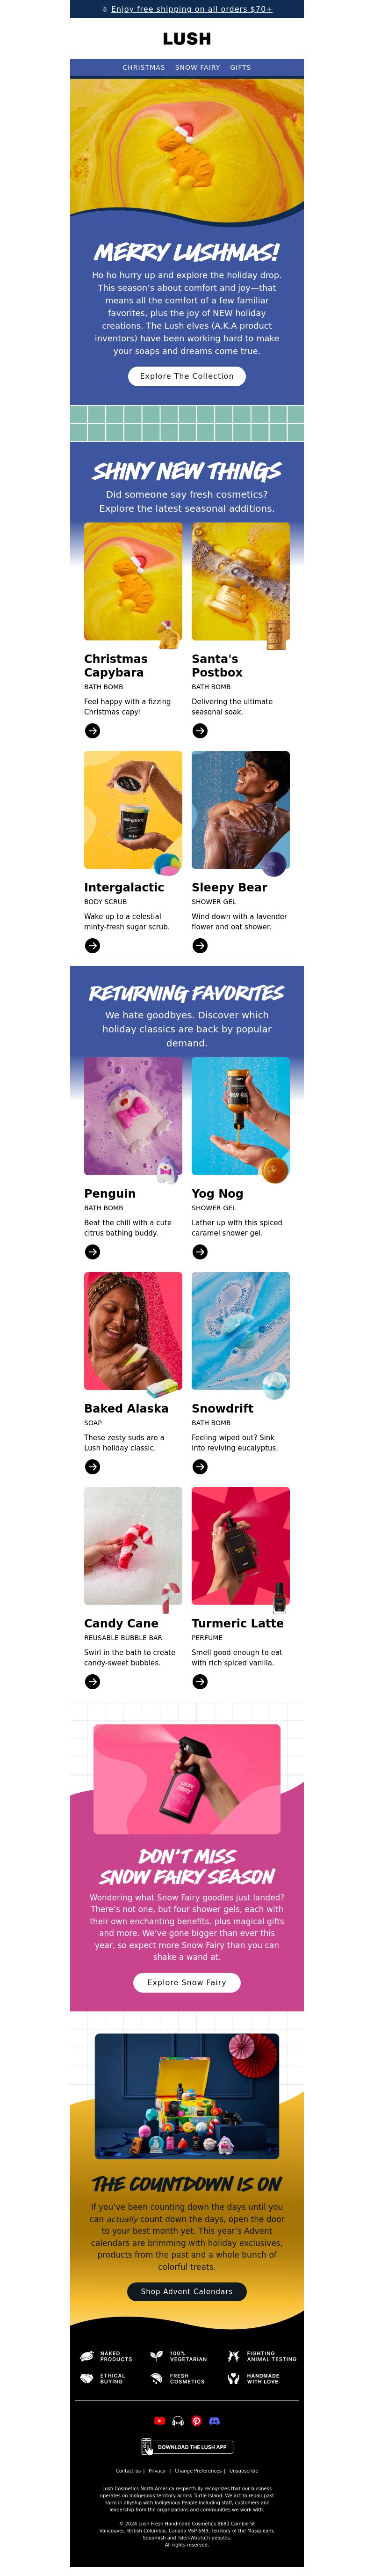Open the Pinterest social icon
This screenshot has width=374, height=2576.
pos(196,2420)
